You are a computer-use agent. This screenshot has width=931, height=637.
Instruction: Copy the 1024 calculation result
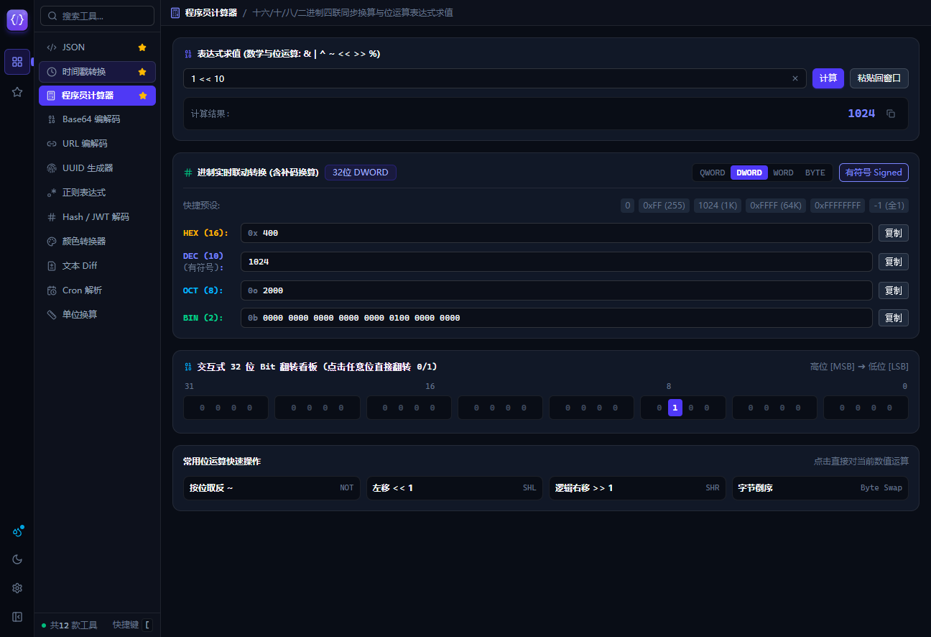(891, 114)
